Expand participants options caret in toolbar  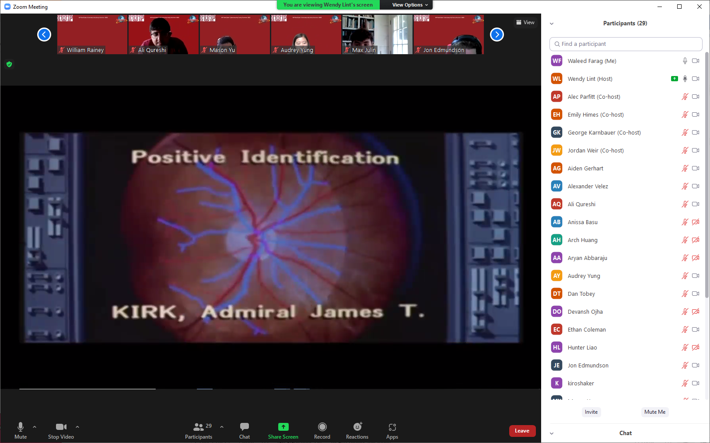[222, 427]
